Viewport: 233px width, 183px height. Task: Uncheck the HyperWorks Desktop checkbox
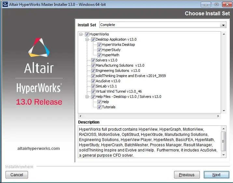99,45
